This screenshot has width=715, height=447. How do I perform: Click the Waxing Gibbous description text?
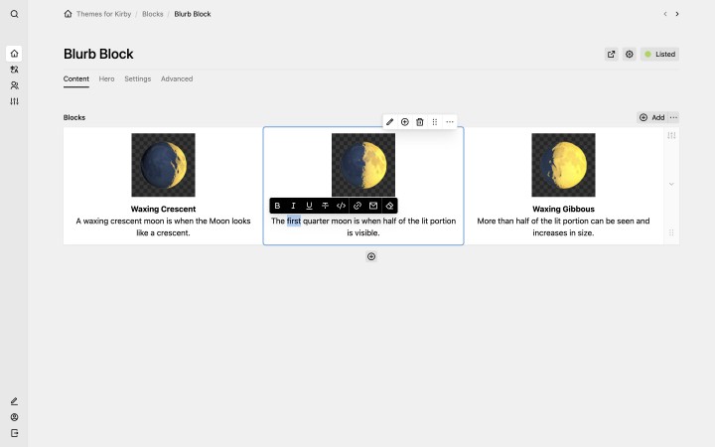[564, 226]
